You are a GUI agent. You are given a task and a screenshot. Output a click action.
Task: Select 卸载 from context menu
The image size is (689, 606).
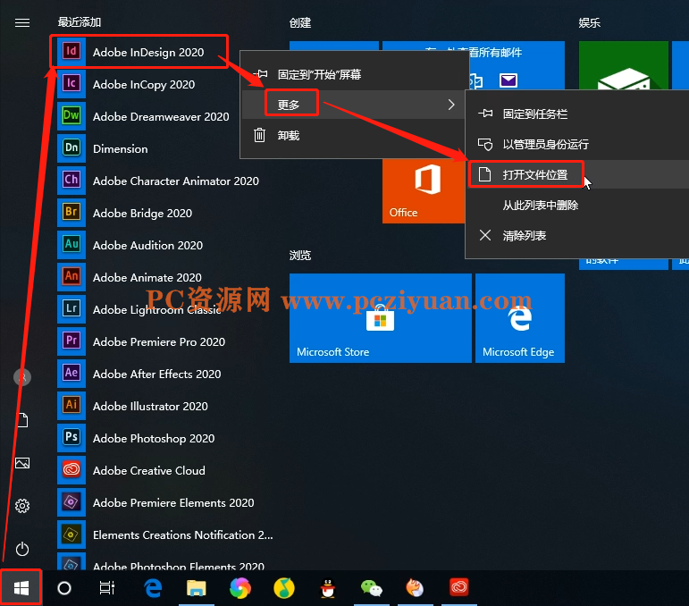click(x=355, y=135)
